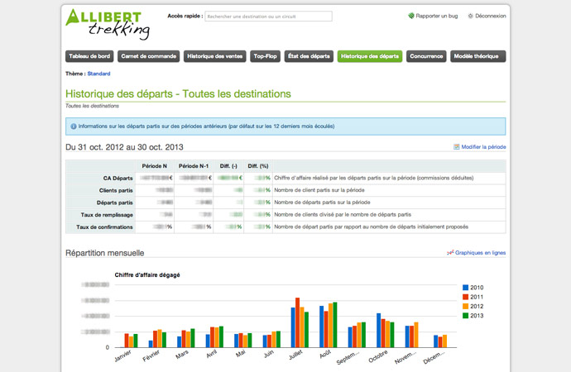Click the green bug report icon

coord(411,16)
